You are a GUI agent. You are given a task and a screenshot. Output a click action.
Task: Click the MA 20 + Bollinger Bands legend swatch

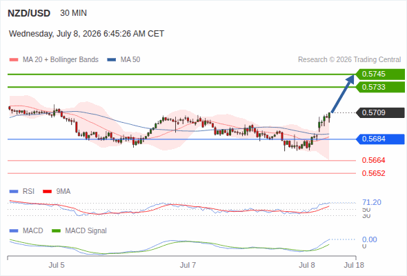[14, 60]
